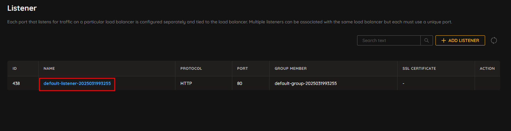
Task: Select the PORT column header
Action: tap(242, 68)
